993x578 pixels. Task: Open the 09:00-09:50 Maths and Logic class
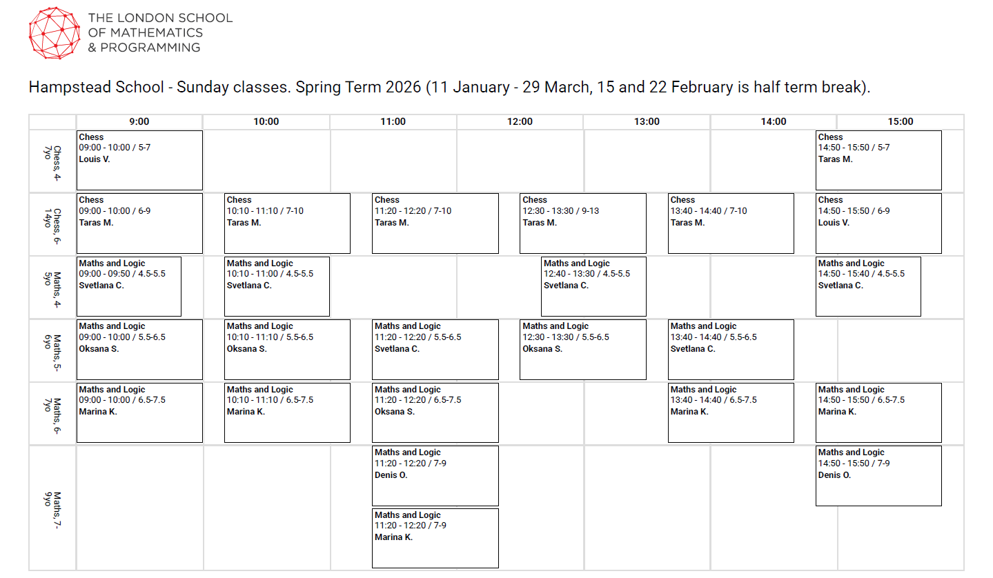coord(129,286)
